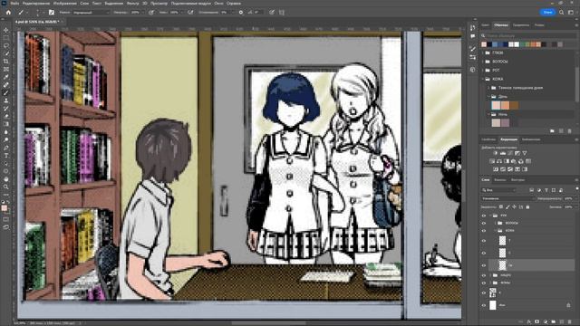The width and height of the screenshot is (580, 326).
Task: Select the Move tool
Action: click(x=6, y=30)
